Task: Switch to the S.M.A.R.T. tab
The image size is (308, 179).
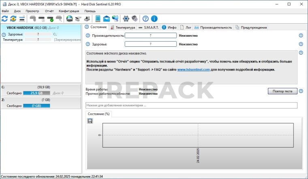Action: click(148, 27)
